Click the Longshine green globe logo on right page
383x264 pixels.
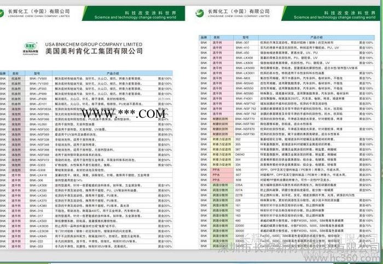pyautogui.click(x=200, y=13)
